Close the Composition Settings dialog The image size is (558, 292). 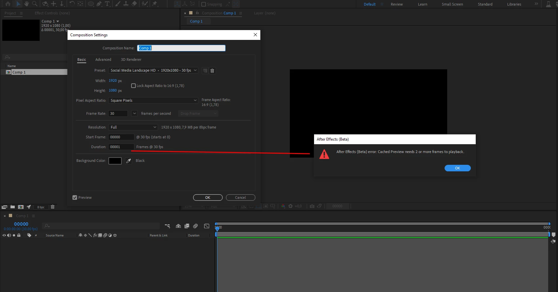click(x=255, y=35)
